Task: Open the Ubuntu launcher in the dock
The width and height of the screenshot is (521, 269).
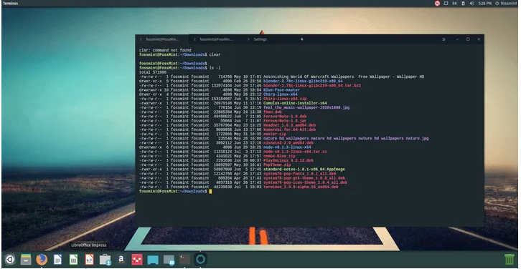Action: click(10, 259)
